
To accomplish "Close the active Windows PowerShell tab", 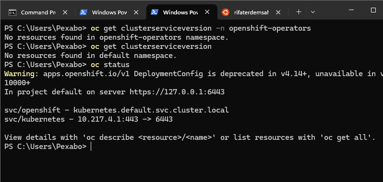I will [207, 12].
